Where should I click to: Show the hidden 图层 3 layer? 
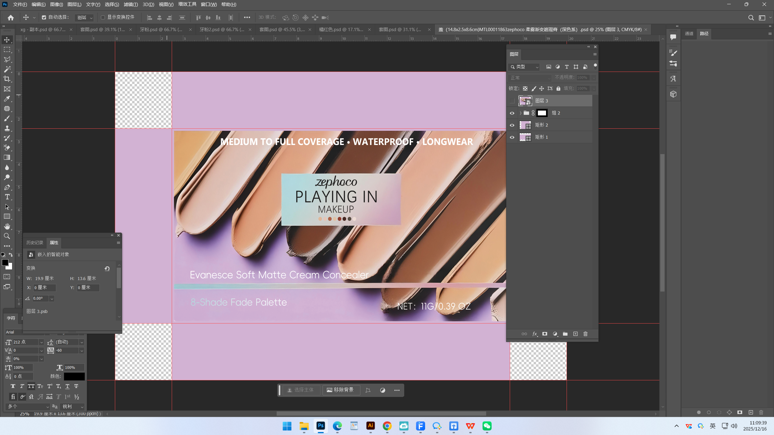click(512, 101)
